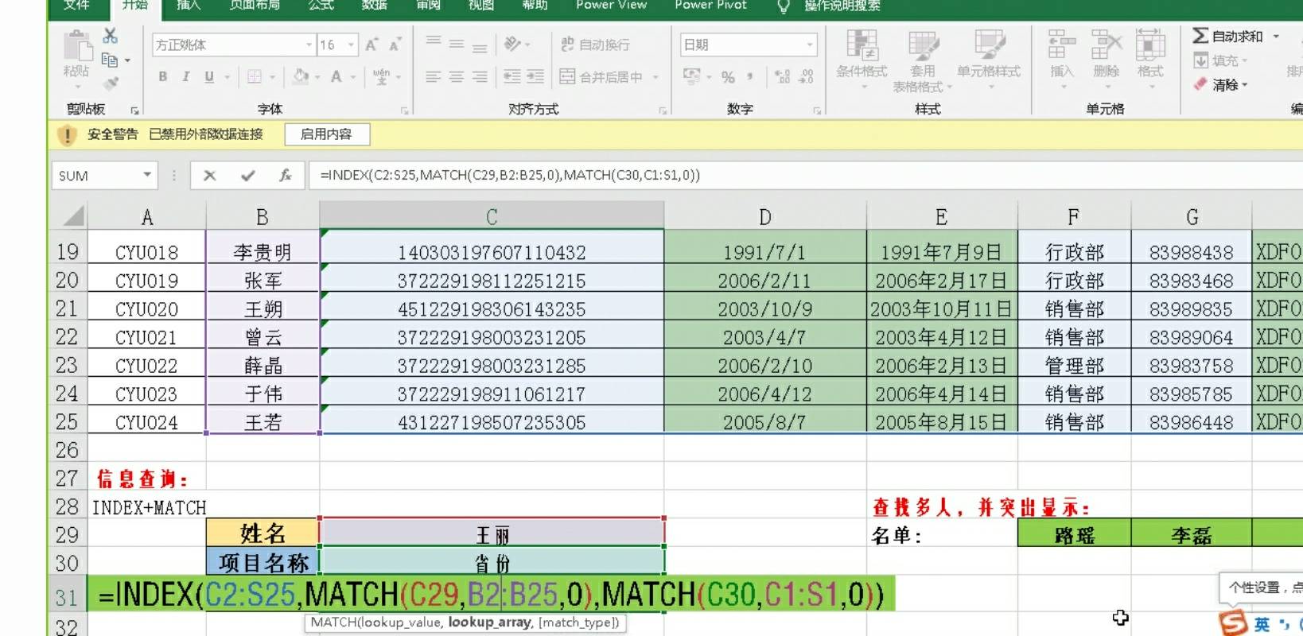Viewport: 1303px width, 636px height.
Task: Click the decrease decimal places icon
Action: [807, 77]
